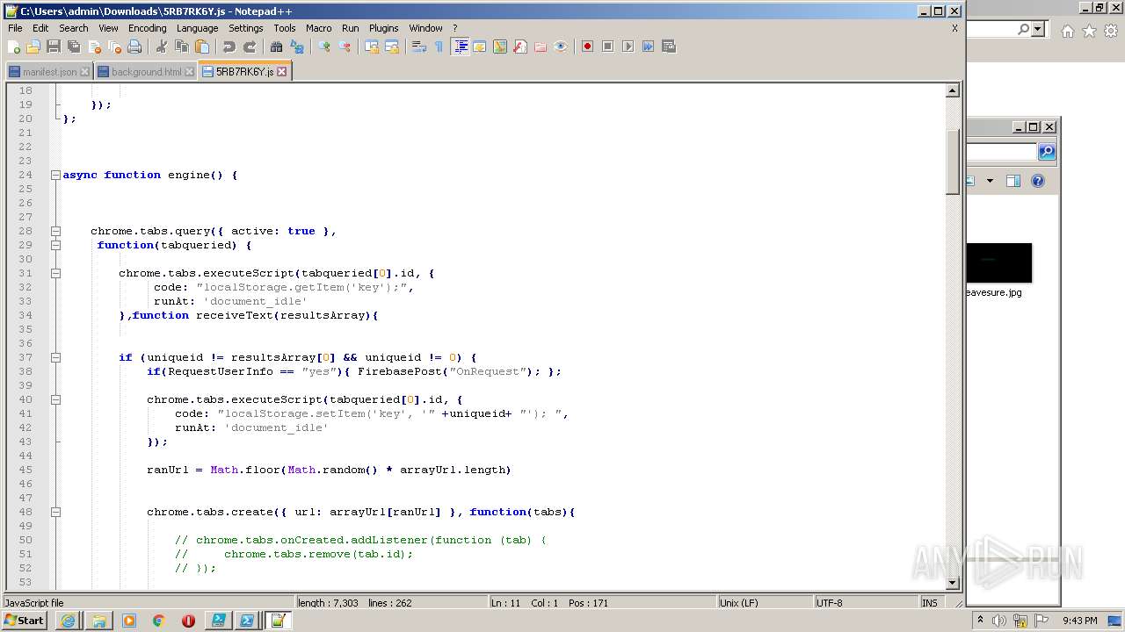Collapse async function engine fold at line 24
Viewport: 1125px width, 632px height.
click(55, 175)
